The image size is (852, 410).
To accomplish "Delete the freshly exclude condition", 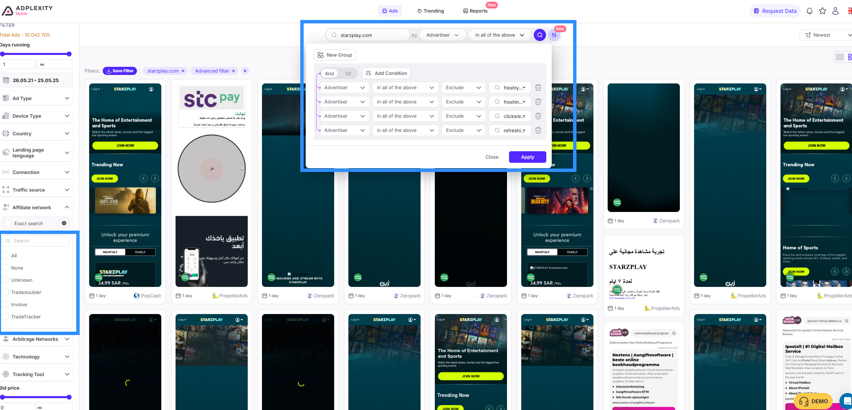I will click(x=538, y=87).
